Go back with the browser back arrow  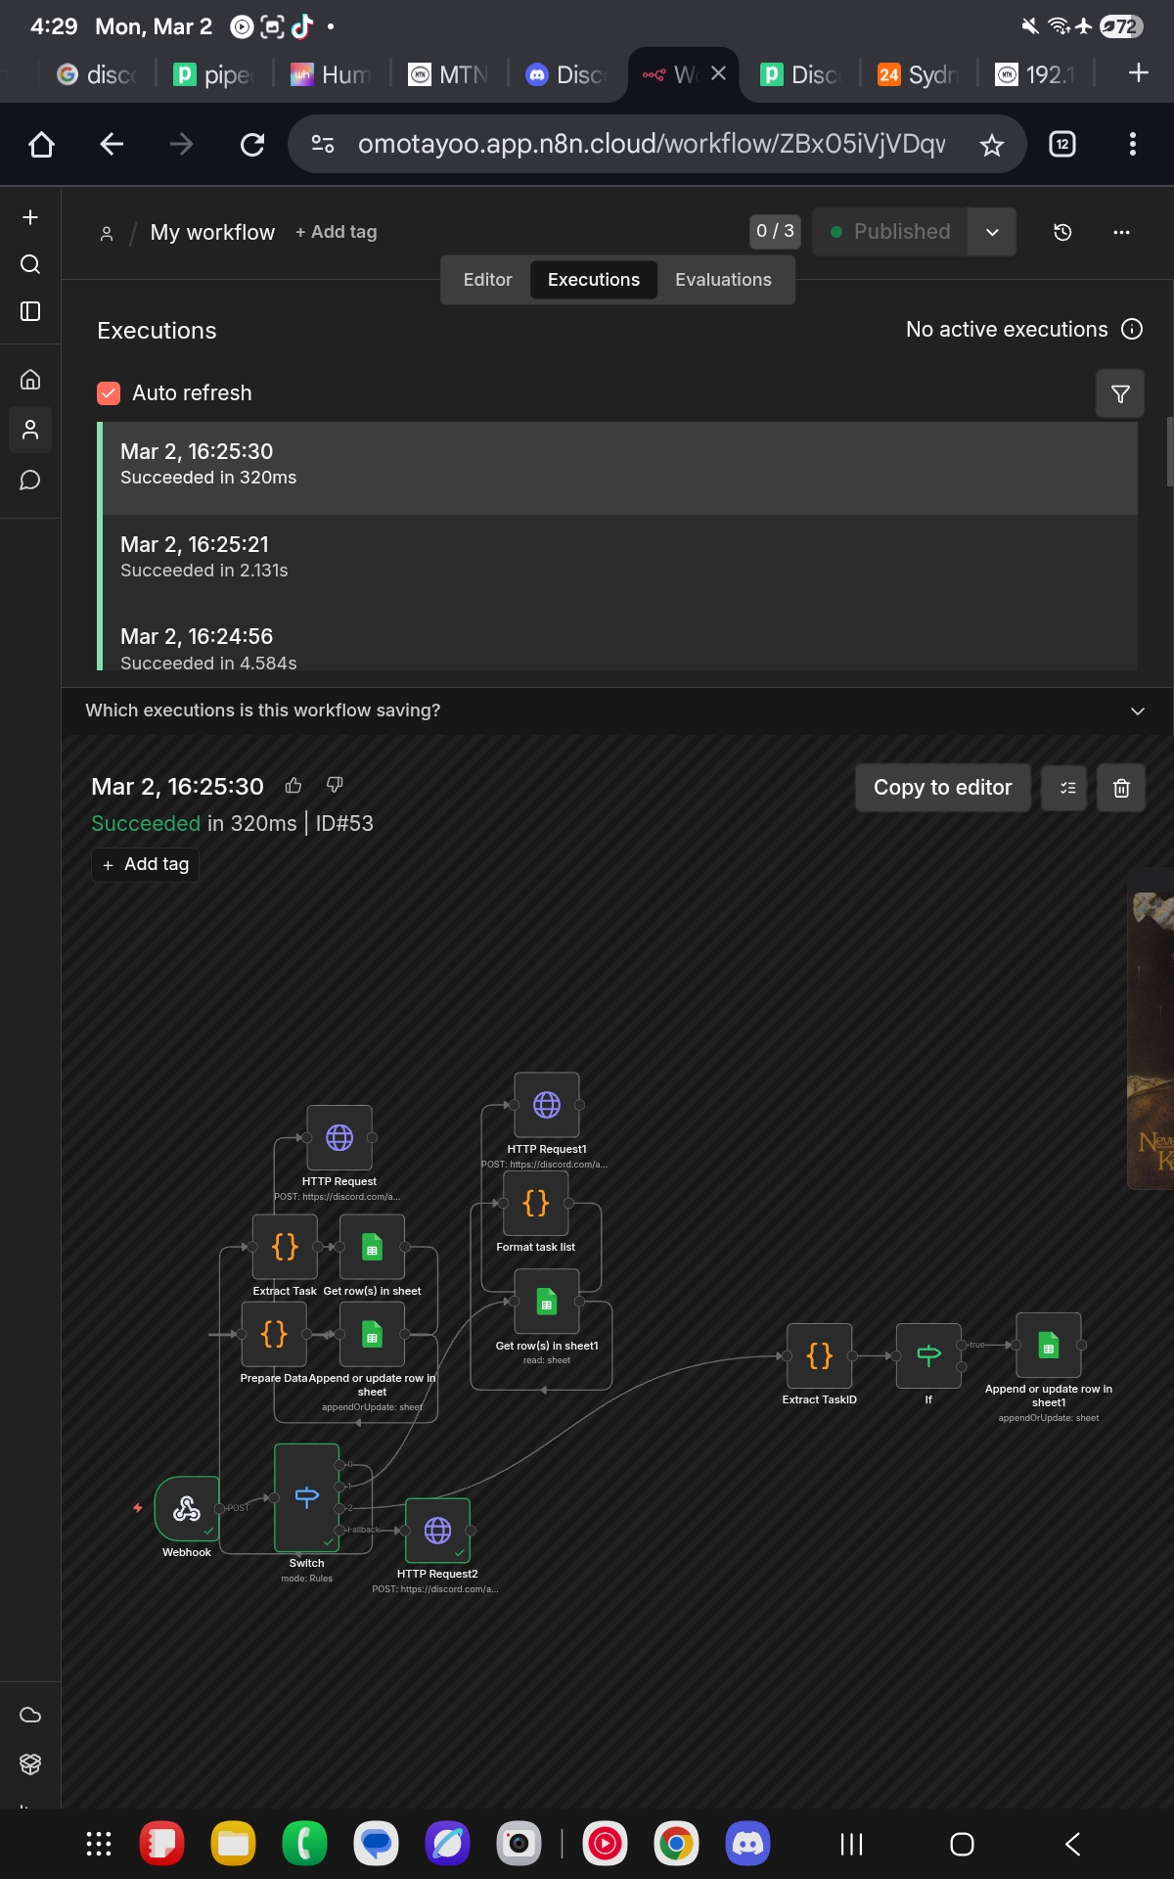click(x=112, y=145)
